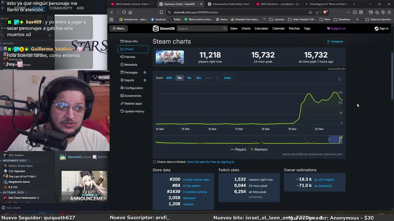Click the browser forward arrow
This screenshot has height=221, width=394.
click(117, 12)
